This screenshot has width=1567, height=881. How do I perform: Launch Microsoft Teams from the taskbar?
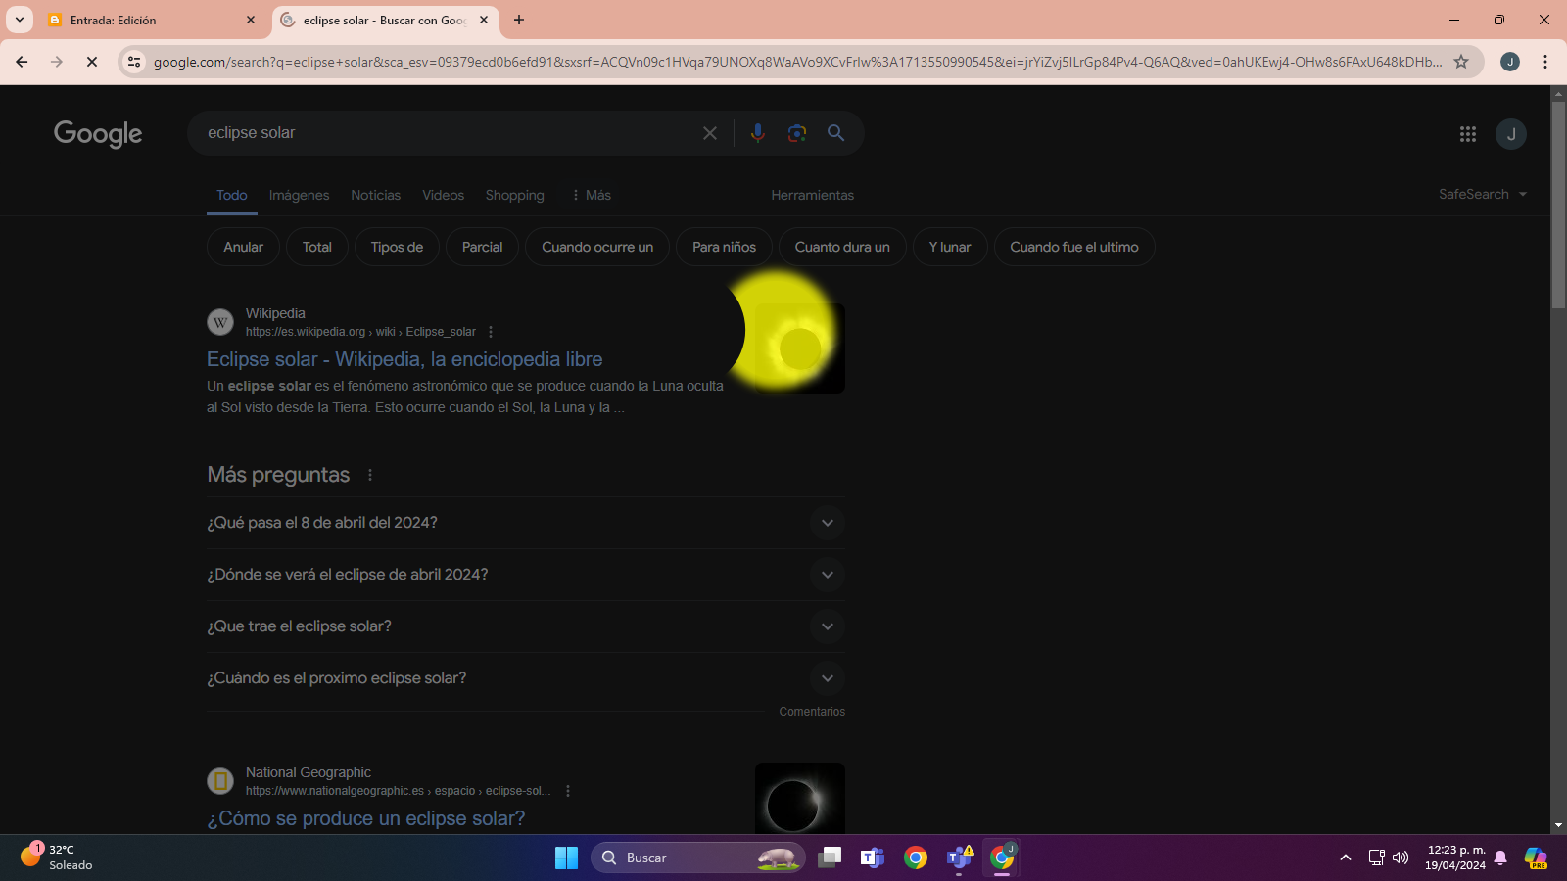click(x=872, y=858)
